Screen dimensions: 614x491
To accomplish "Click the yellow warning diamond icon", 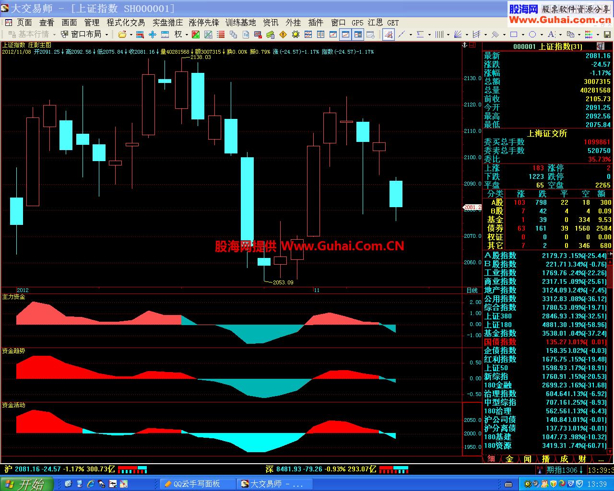I will [283, 35].
